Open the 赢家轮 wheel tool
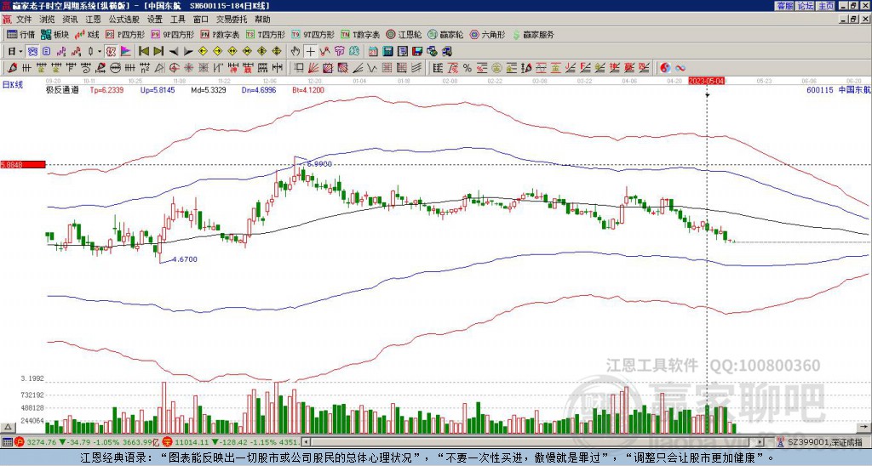 pyautogui.click(x=445, y=34)
